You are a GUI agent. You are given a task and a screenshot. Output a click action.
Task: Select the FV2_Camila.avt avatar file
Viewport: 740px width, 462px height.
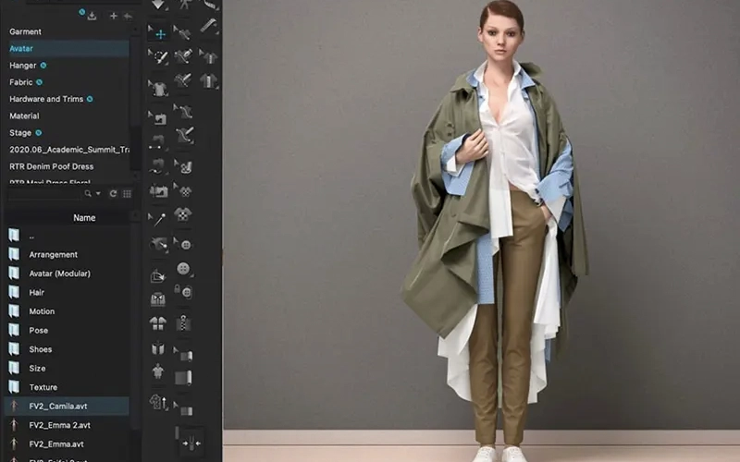59,406
